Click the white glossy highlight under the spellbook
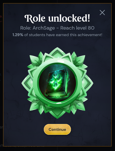 (x=58, y=103)
